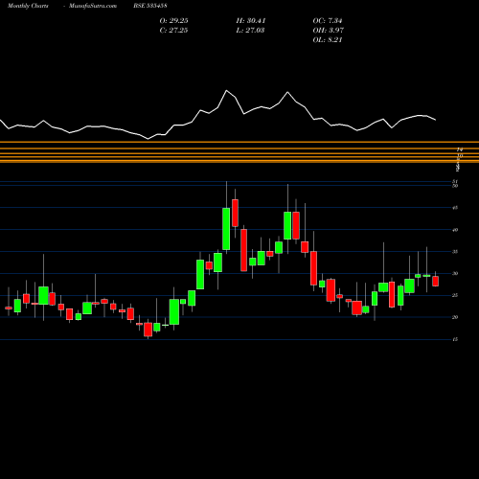The width and height of the screenshot is (479, 479).
Task: Open the MunafaSutra.com label
Action: [93, 6]
